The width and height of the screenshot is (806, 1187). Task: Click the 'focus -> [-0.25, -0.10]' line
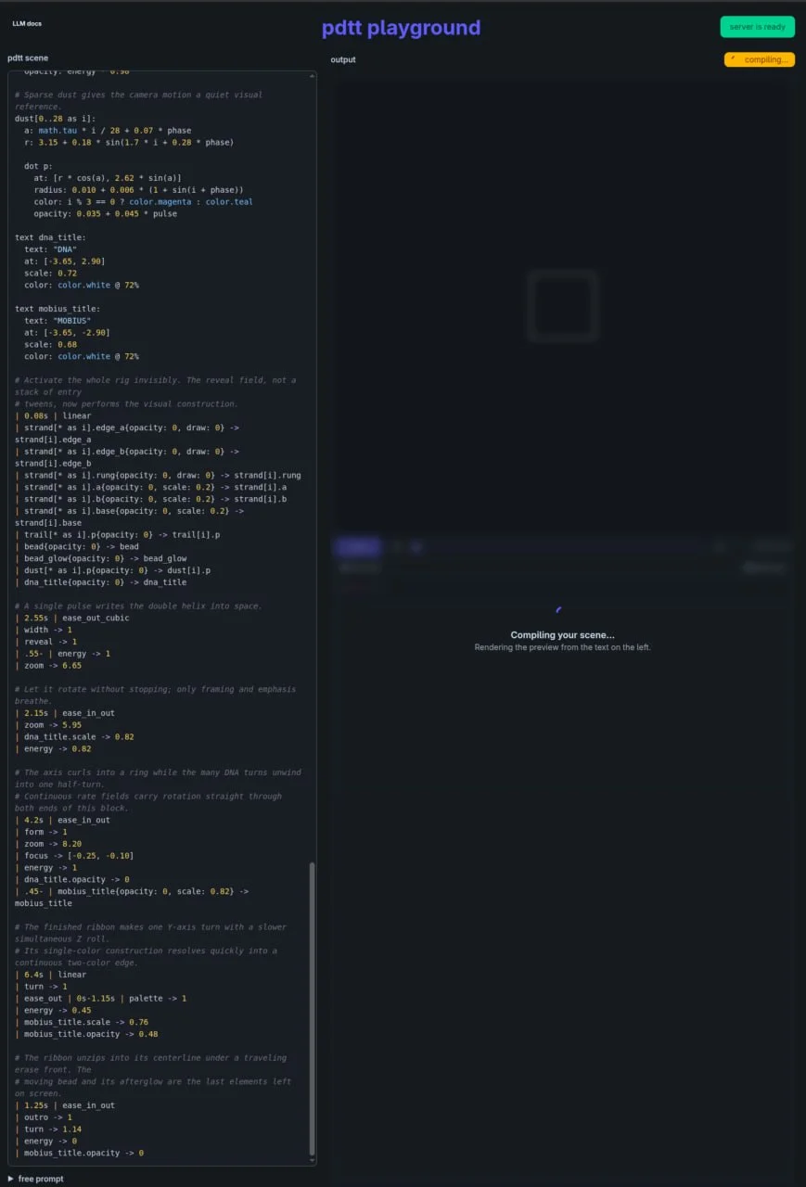click(x=74, y=857)
